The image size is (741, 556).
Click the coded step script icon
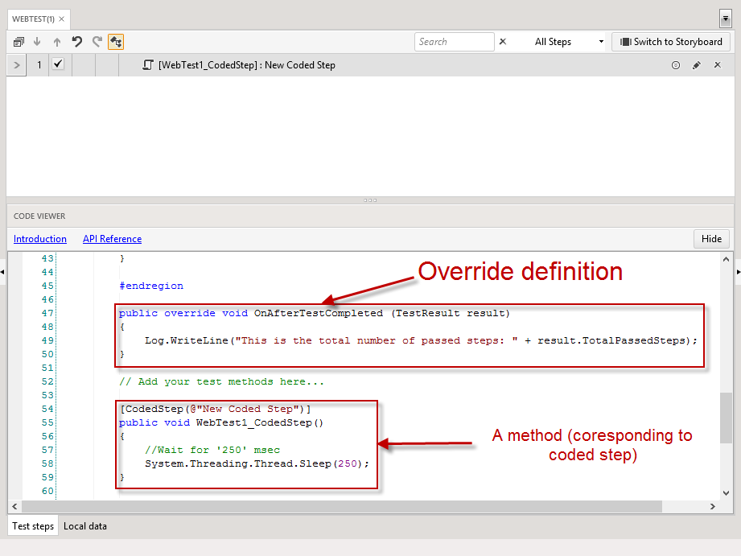click(148, 64)
